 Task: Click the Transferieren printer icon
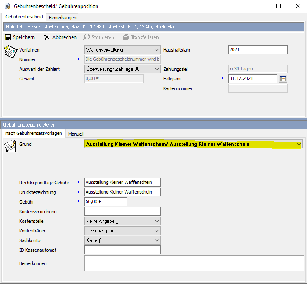[x=126, y=37]
